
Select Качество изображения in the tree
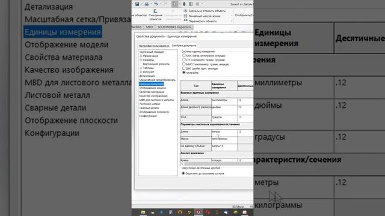pos(153,96)
